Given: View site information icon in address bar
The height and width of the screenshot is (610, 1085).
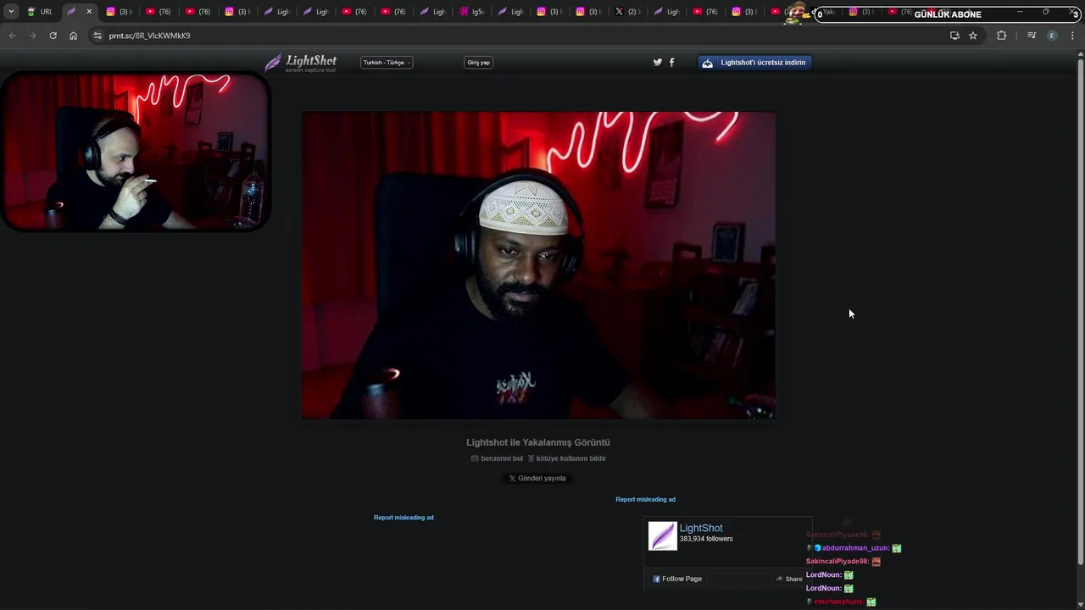Looking at the screenshot, I should (97, 36).
